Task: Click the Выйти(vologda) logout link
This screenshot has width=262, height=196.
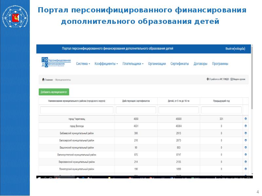Action: tap(235, 49)
